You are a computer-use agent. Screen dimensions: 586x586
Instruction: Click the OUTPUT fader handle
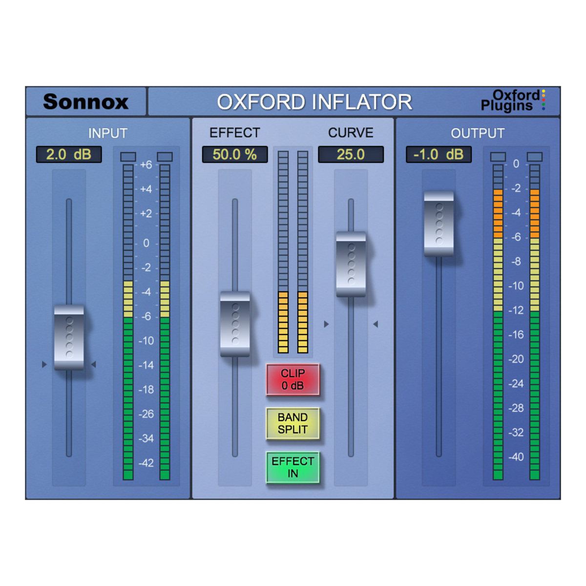pyautogui.click(x=439, y=224)
